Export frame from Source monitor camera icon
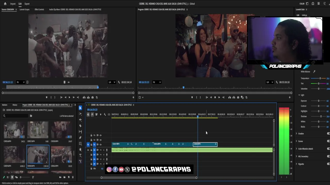This screenshot has height=185, width=330. pyautogui.click(x=93, y=97)
